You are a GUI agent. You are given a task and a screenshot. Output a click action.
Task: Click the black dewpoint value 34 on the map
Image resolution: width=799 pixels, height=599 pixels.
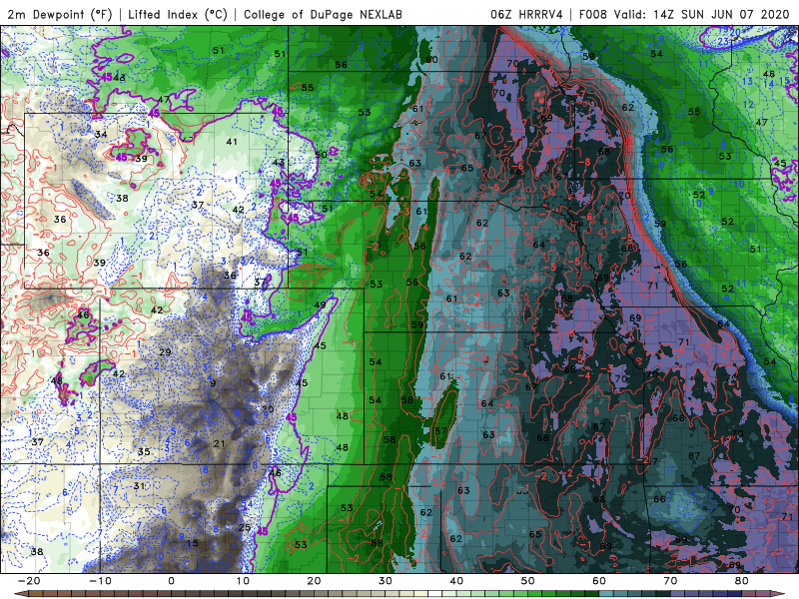101,134
